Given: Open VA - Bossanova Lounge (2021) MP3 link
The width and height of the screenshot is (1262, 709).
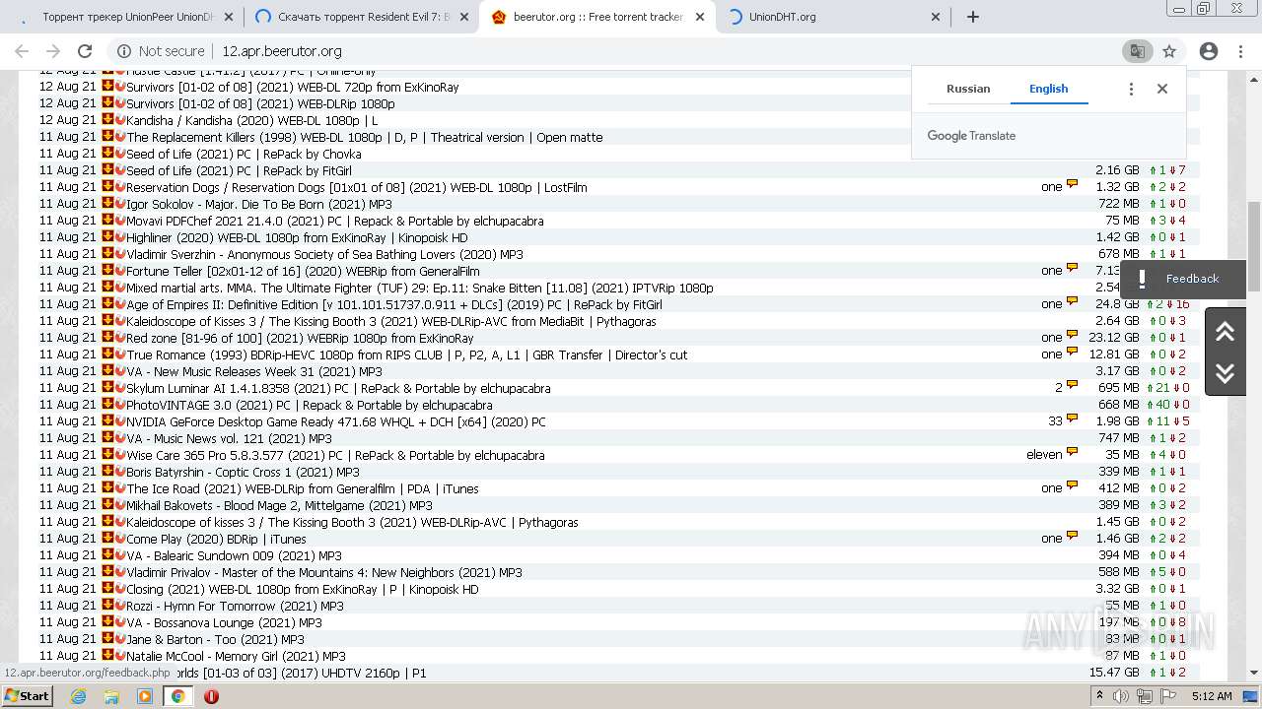Looking at the screenshot, I should tap(224, 622).
